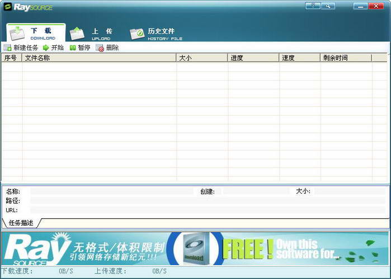Click the help question mark button
This screenshot has height=279, width=391.
[x=313, y=6]
